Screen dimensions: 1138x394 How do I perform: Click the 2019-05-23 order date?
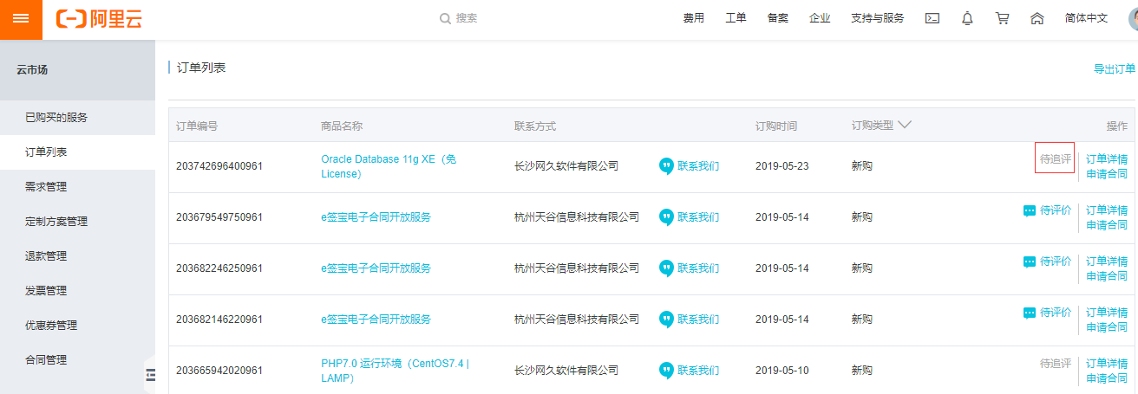pyautogui.click(x=782, y=166)
